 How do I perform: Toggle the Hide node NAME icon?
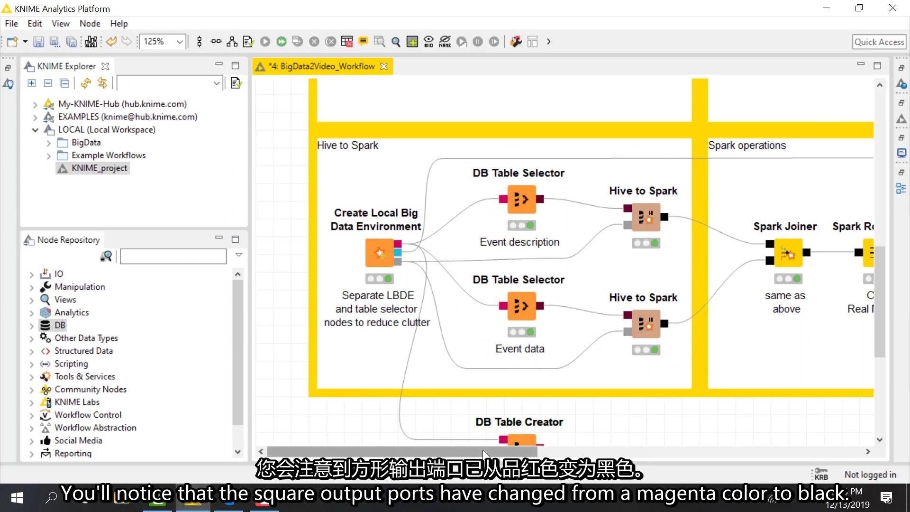tap(445, 42)
